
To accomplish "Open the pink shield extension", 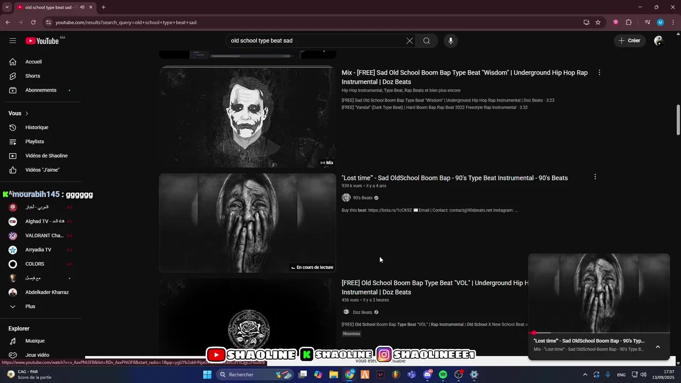I will [616, 22].
